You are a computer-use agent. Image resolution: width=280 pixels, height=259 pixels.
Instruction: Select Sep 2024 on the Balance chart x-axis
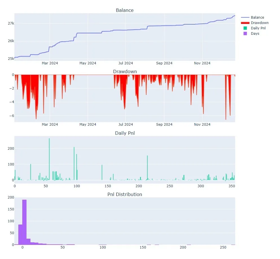(x=164, y=63)
